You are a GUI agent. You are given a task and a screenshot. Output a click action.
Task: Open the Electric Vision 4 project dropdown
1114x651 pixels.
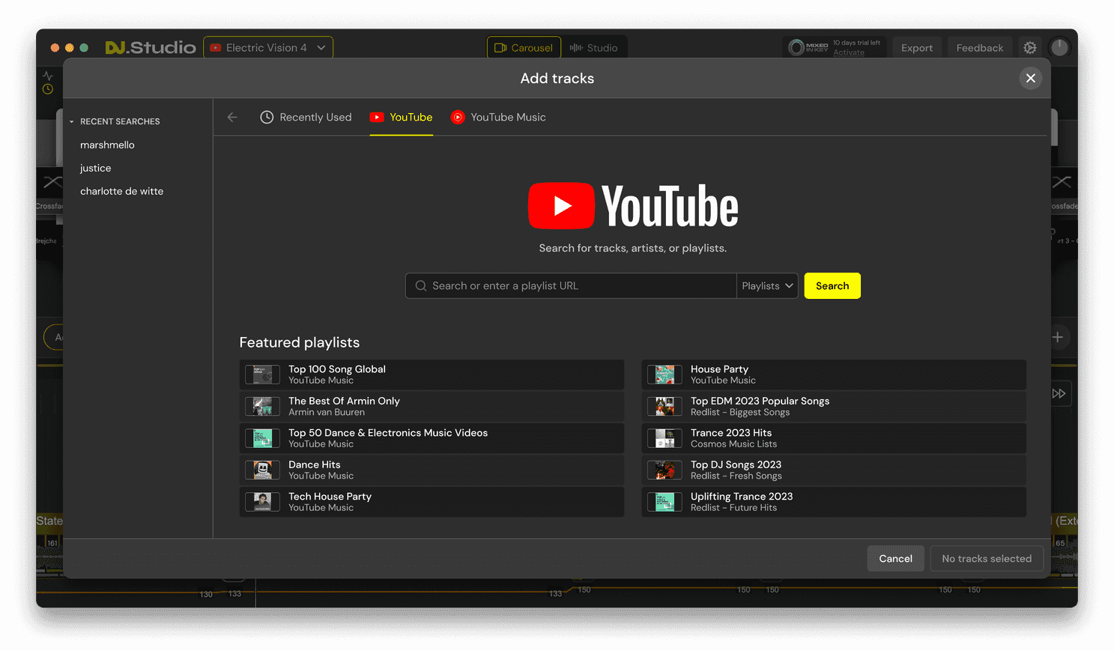tap(268, 47)
